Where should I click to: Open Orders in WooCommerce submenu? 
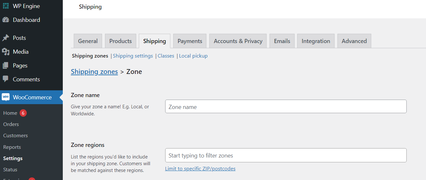(x=11, y=124)
